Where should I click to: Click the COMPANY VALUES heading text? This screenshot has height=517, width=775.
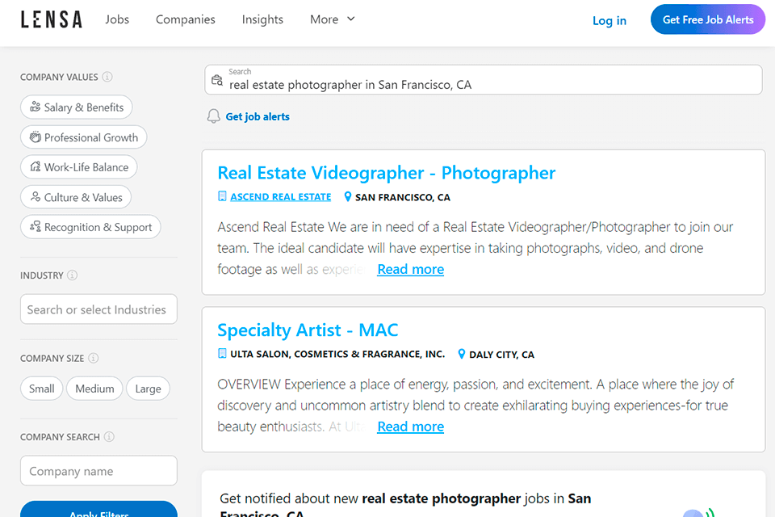59,78
